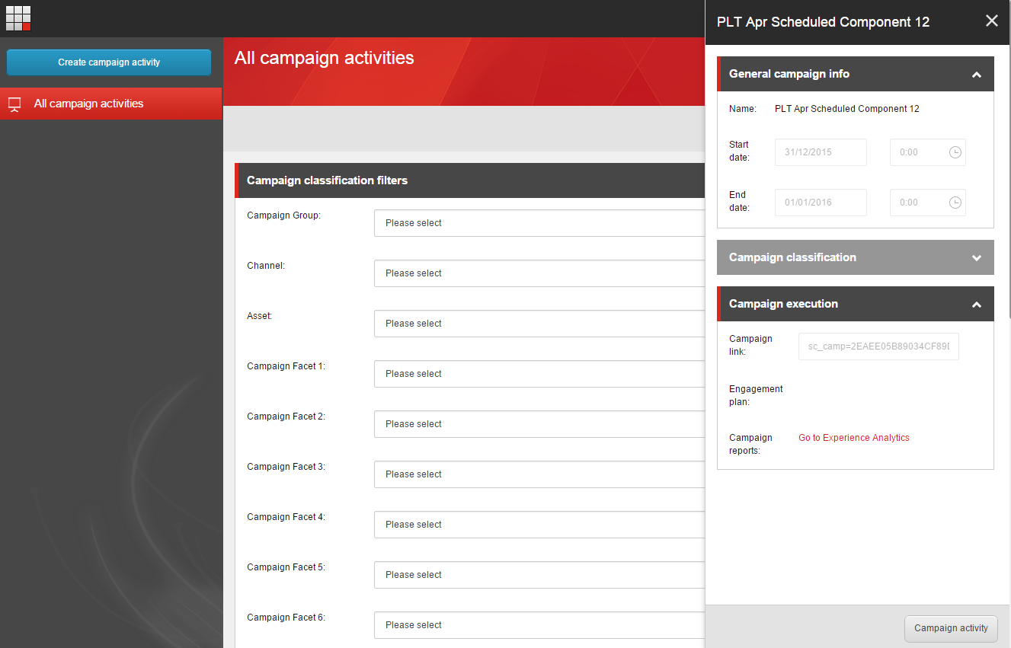1011x648 pixels.
Task: Expand the Campaign classification section
Action: pyautogui.click(x=977, y=258)
